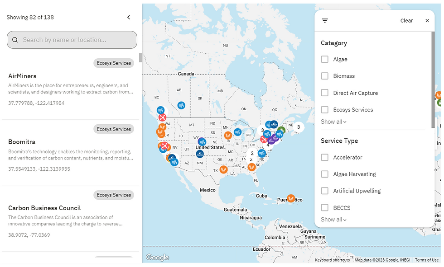This screenshot has height=267, width=444.
Task: Click the AirMiners coordinates 37.779788, -122.417984
Action: [x=36, y=103]
